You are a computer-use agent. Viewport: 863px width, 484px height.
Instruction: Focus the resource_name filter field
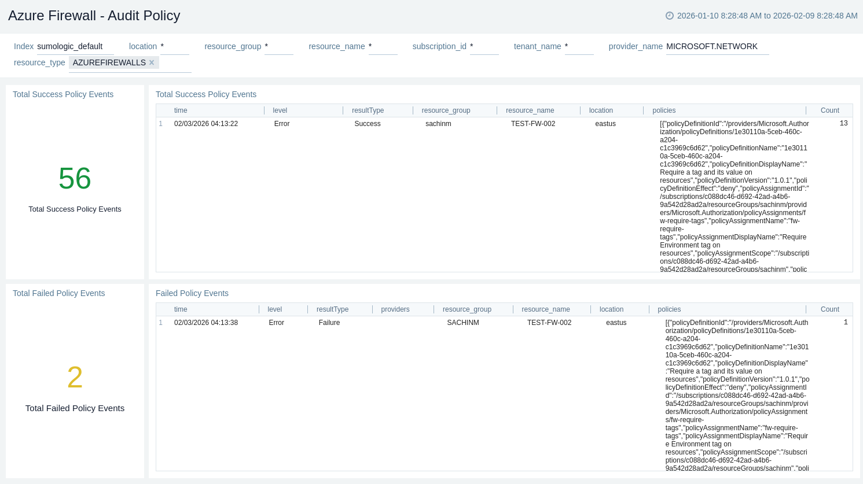click(383, 46)
